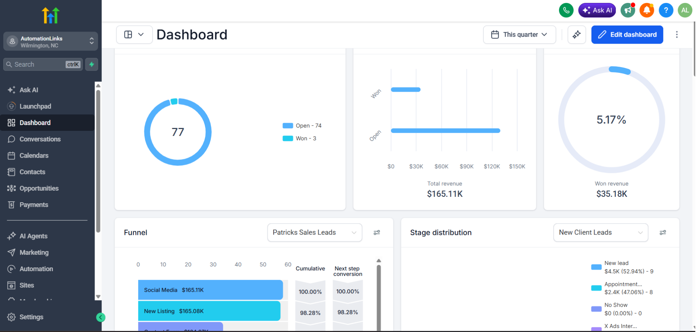The height and width of the screenshot is (332, 696).
Task: Open Stage distribution filter settings icon
Action: coord(663,232)
